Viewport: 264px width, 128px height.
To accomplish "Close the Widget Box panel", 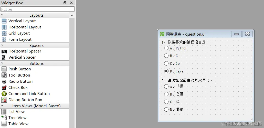I will (71, 3).
